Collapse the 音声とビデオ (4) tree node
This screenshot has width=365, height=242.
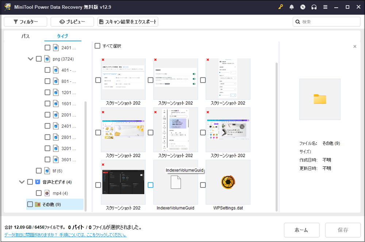22,182
